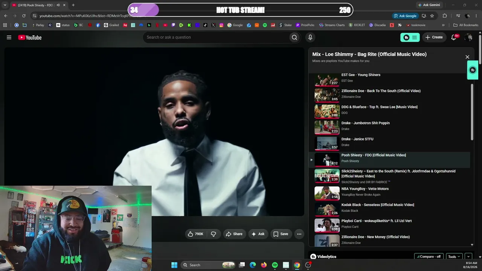Screen dimensions: 482x271
Task: Open a new browser tab
Action: point(73,5)
